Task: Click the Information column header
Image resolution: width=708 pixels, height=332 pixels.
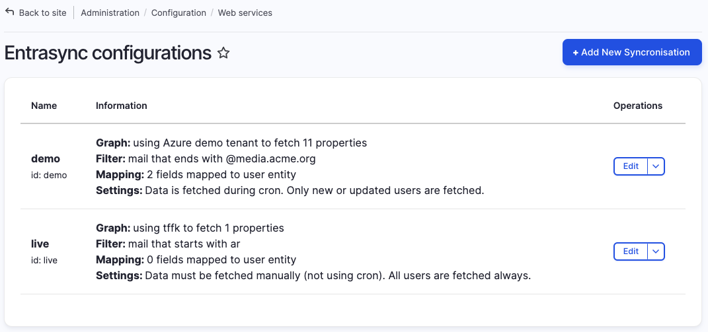Action: point(122,106)
